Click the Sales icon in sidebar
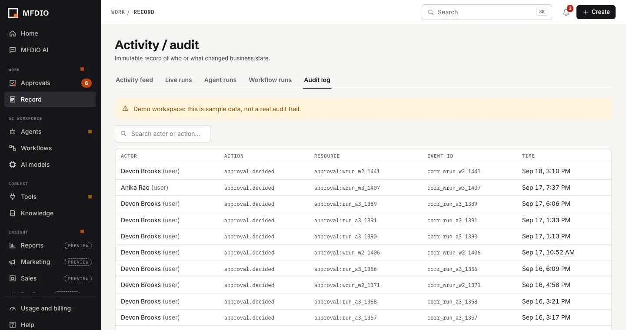The height and width of the screenshot is (330, 626). [x=13, y=278]
